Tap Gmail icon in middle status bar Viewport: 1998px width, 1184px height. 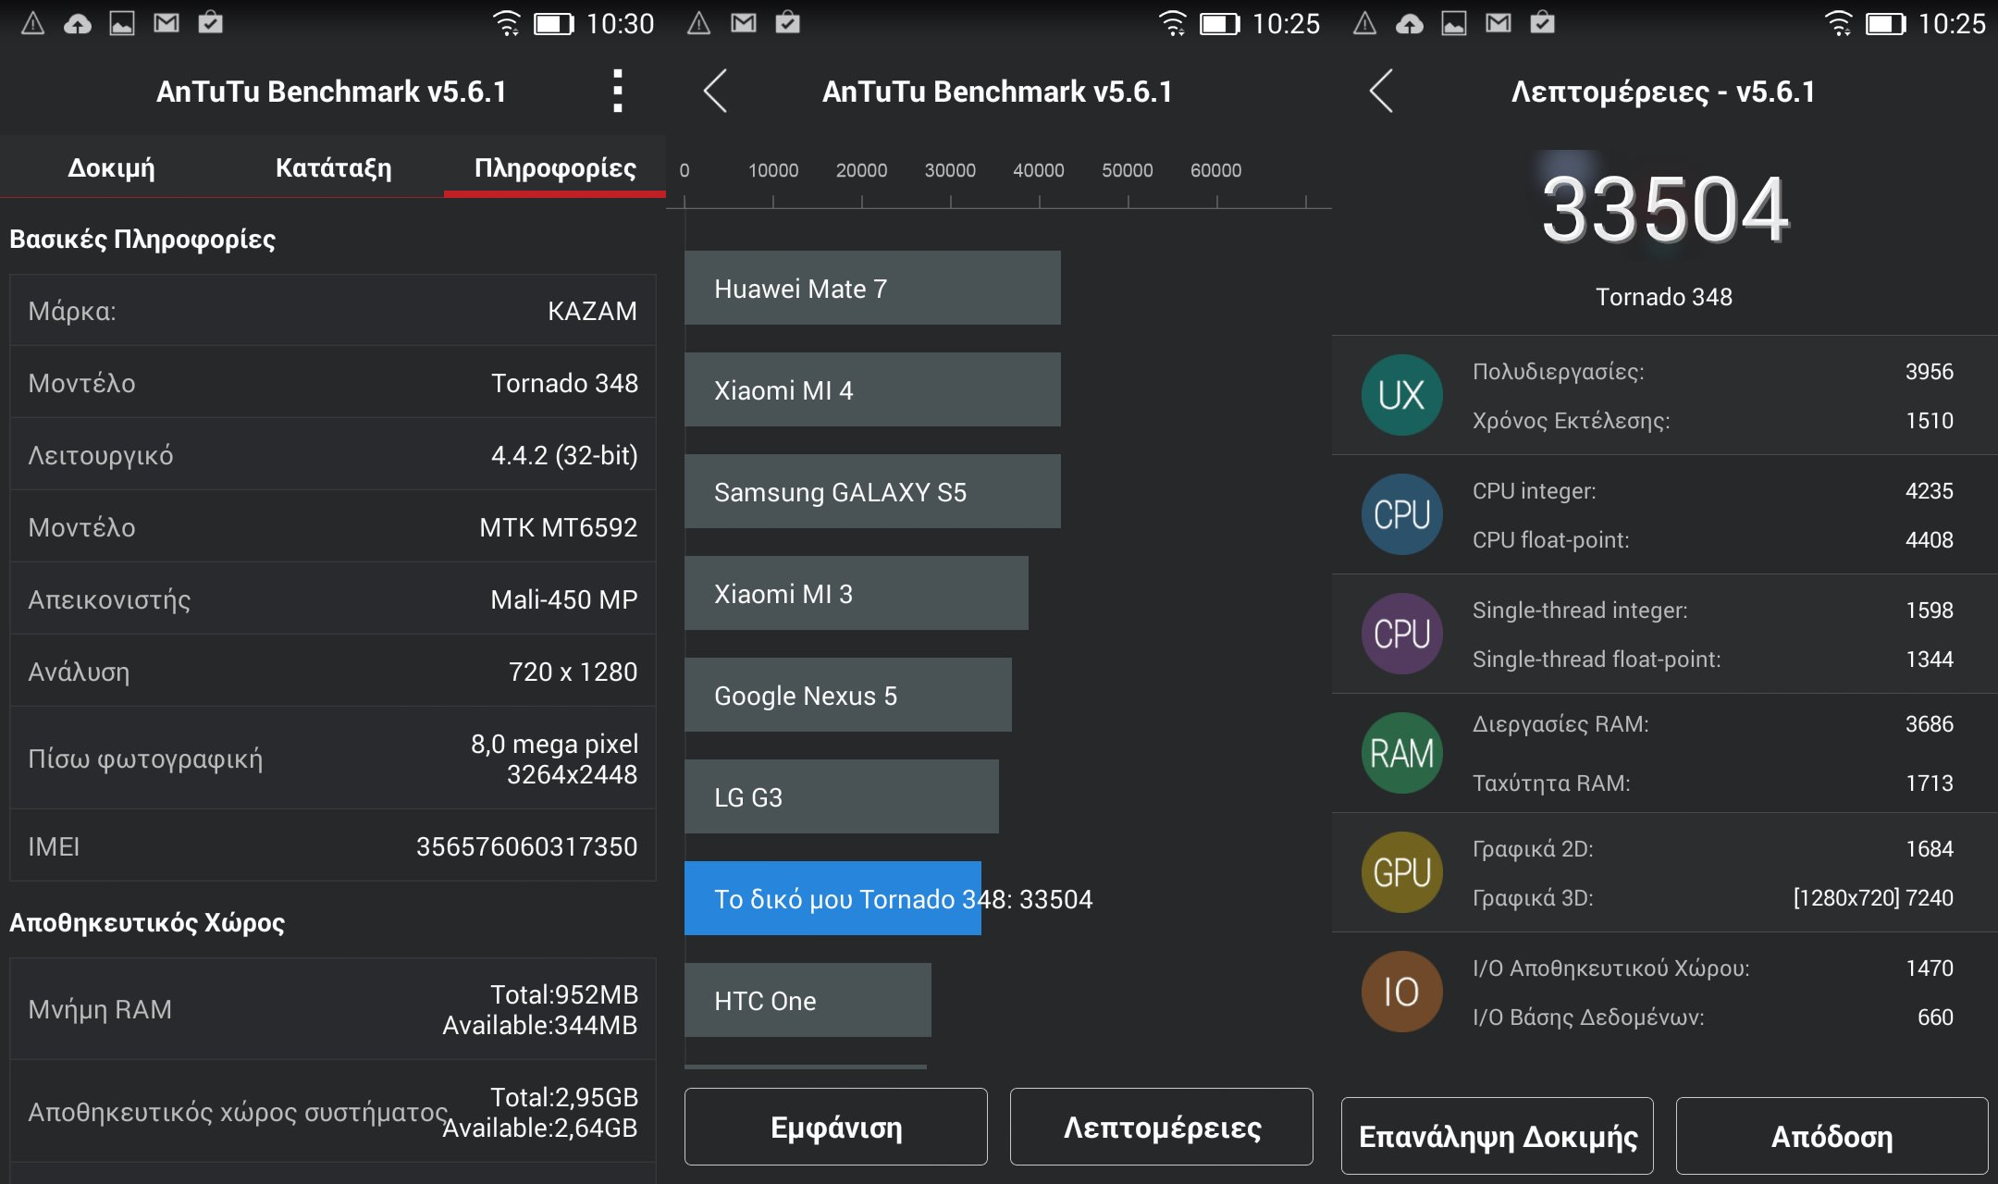coord(744,23)
